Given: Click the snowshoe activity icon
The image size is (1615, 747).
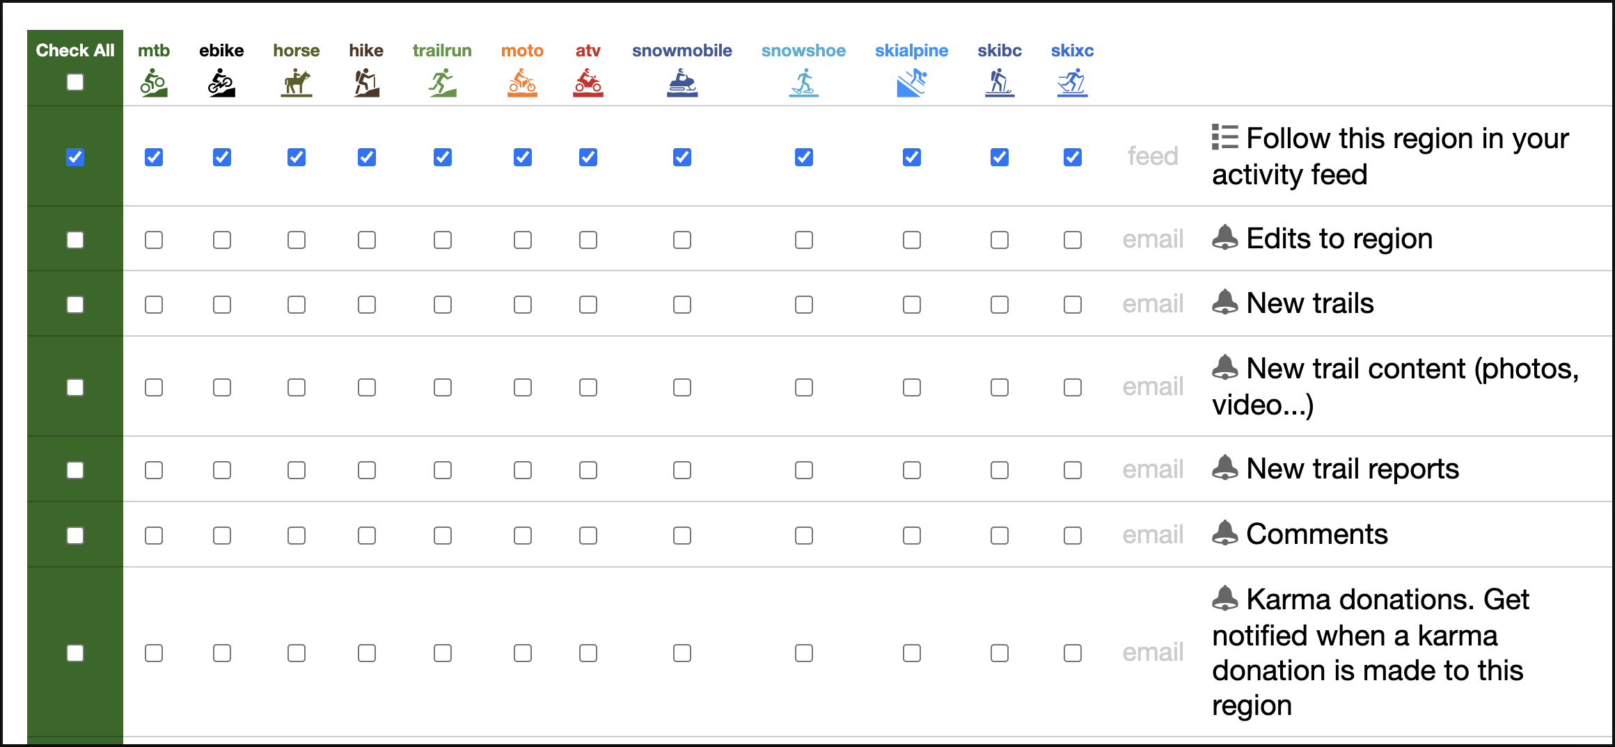Looking at the screenshot, I should tap(804, 83).
